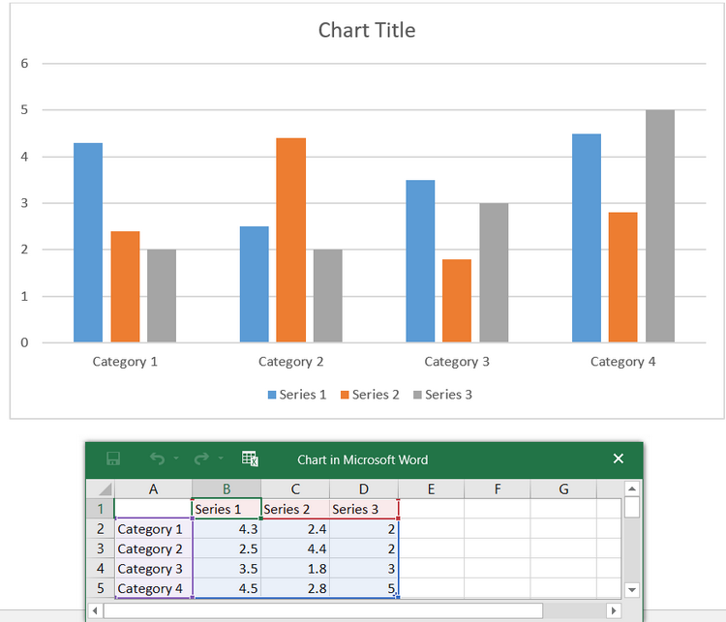Click the select-all corner of the spreadsheet
The image size is (726, 622).
[101, 489]
